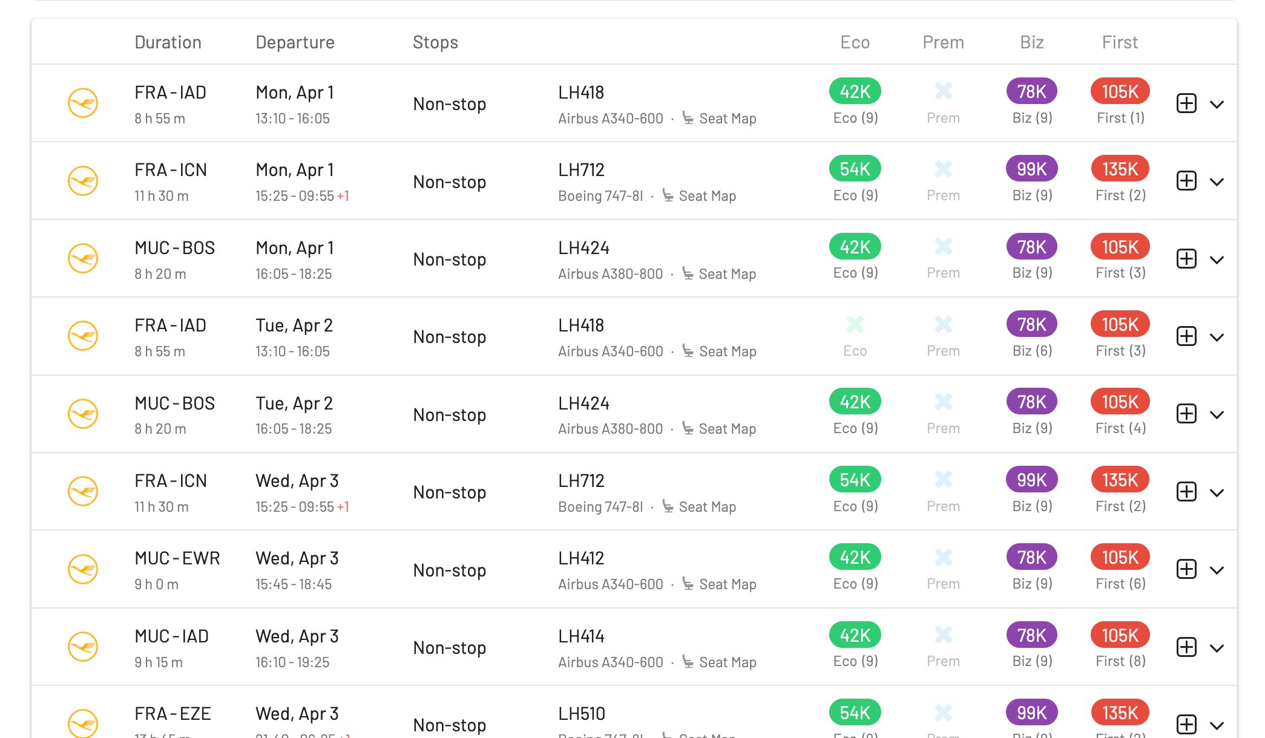1265x738 pixels.
Task: Click the plus icon on the FRA-IAD Tue, Apr 2 row
Action: (1186, 336)
